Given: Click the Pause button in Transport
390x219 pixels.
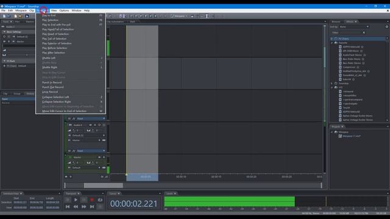Looking at the screenshot, I should pyautogui.click(x=84, y=200).
